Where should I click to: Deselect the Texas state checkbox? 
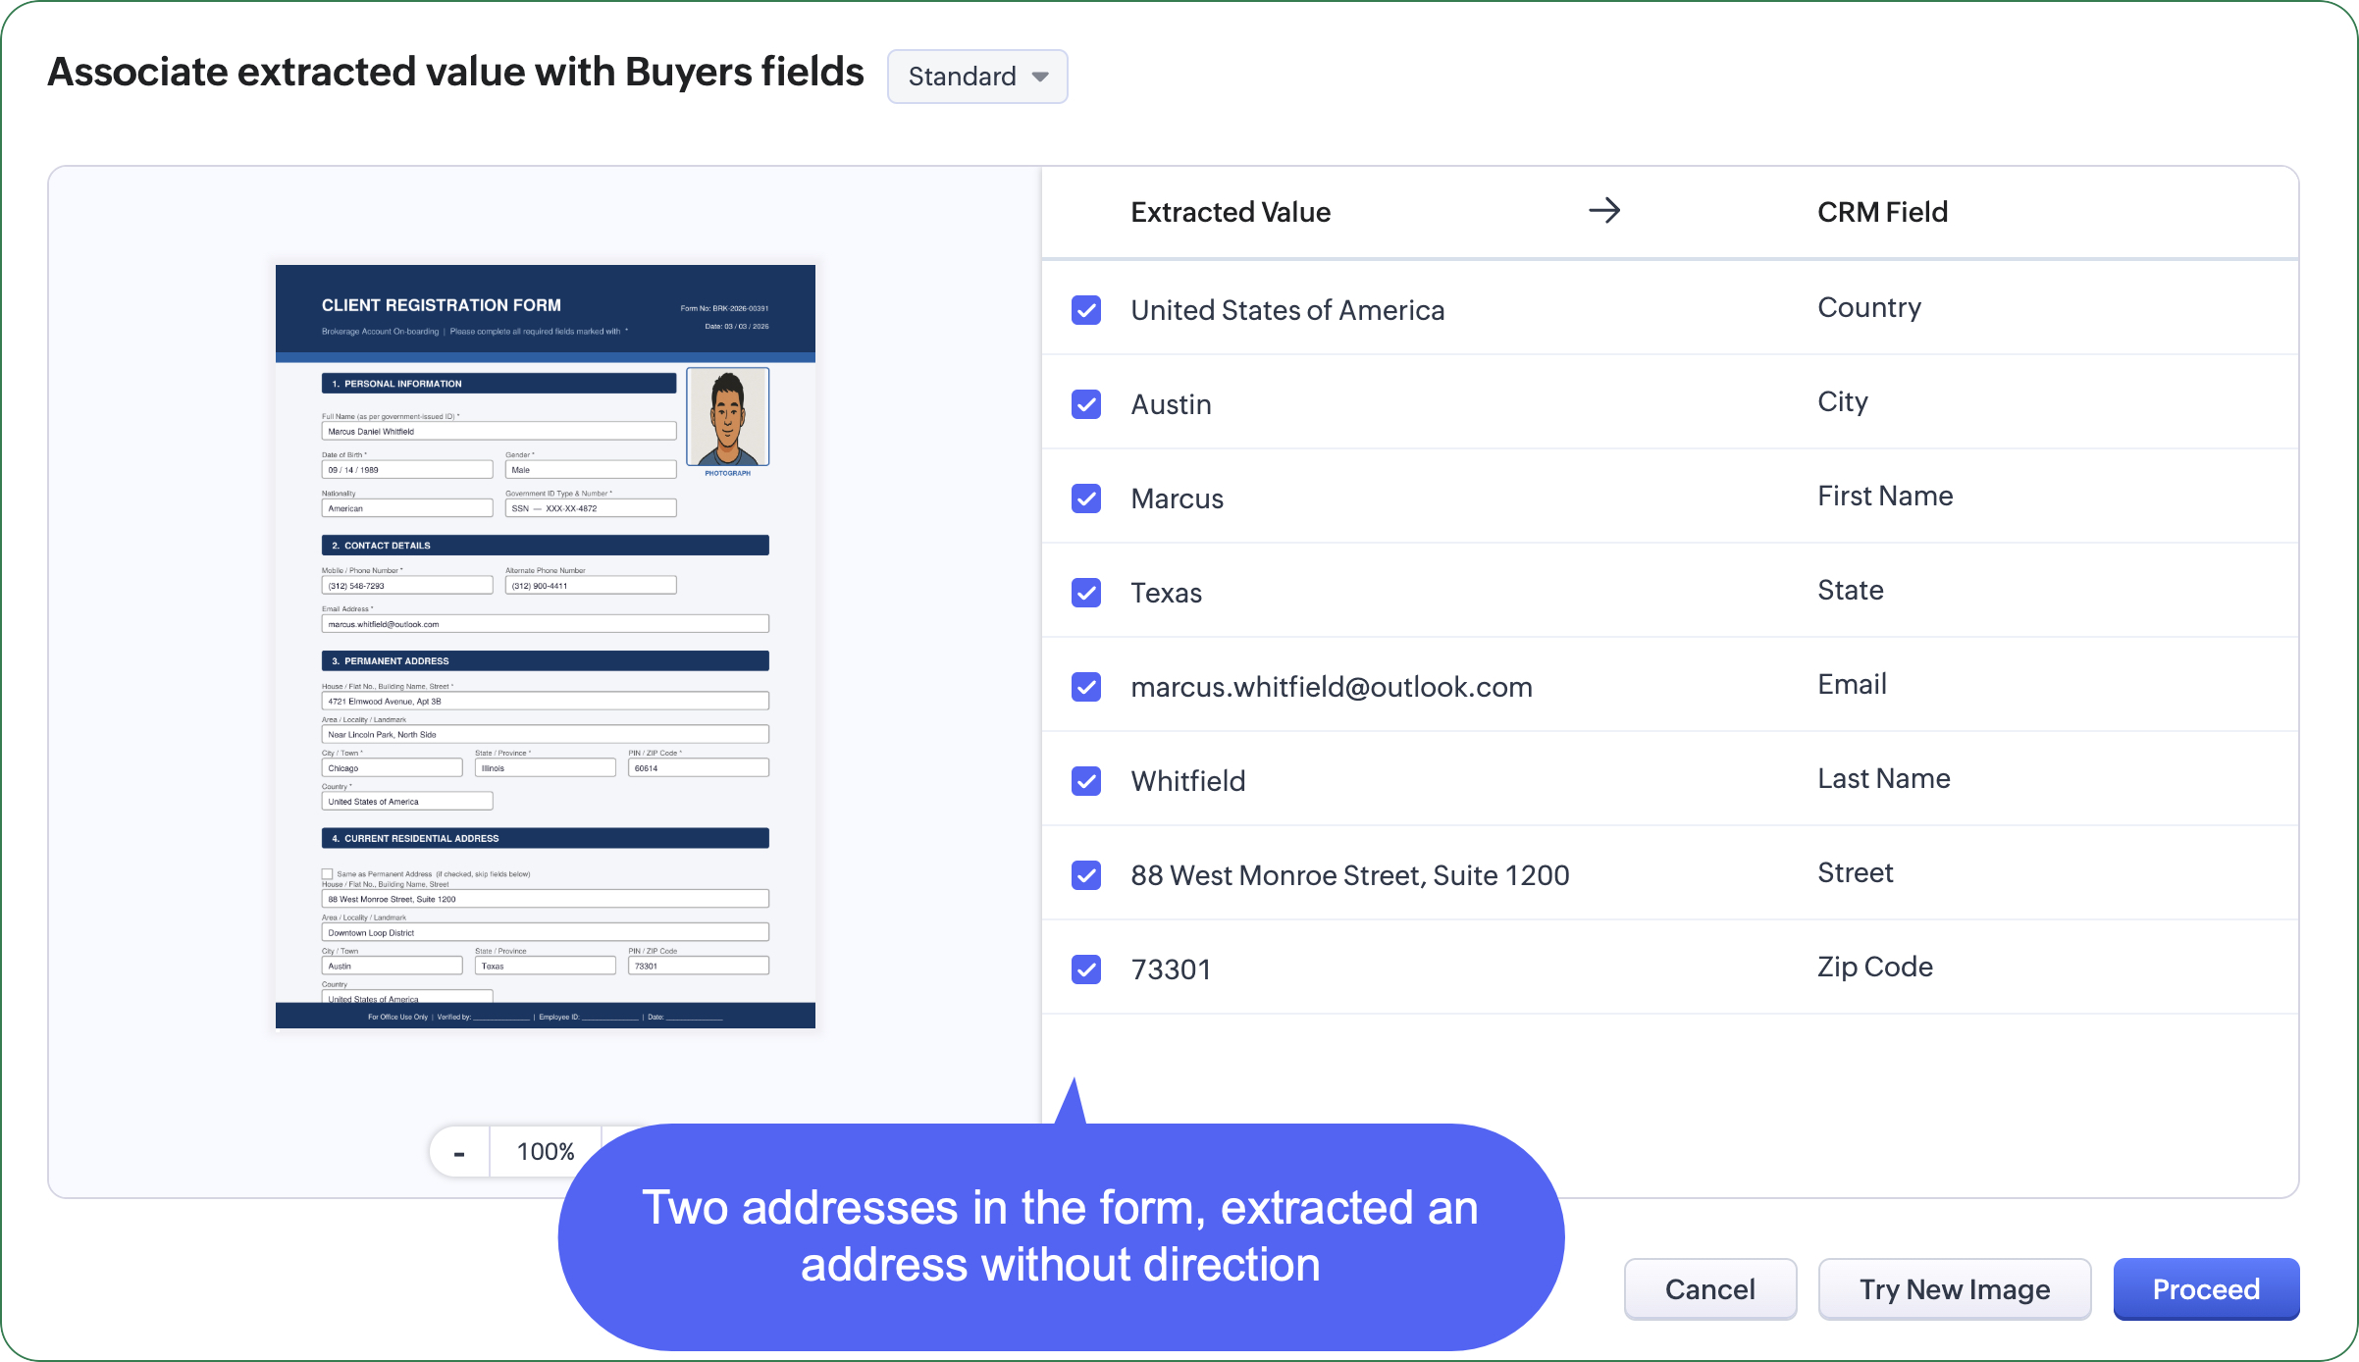pos(1086,593)
